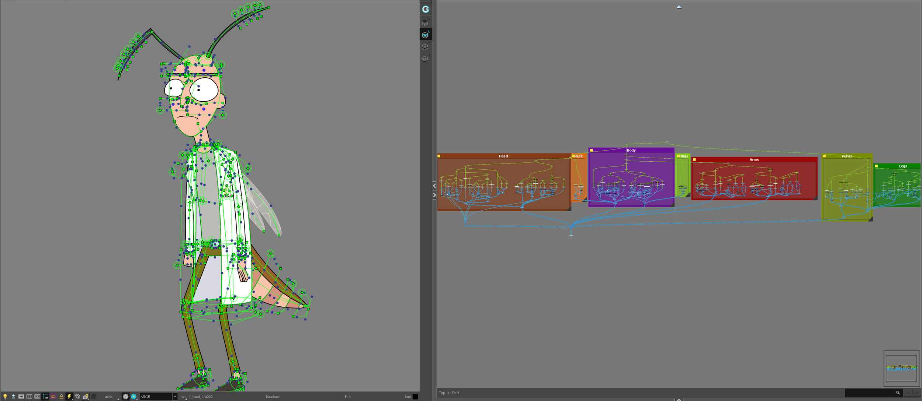This screenshot has width=922, height=401.
Task: Click the 1:1 aspect ratio indicator
Action: [183, 397]
